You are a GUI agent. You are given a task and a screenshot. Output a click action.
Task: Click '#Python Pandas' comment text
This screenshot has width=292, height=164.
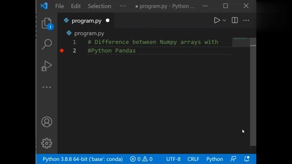click(112, 51)
